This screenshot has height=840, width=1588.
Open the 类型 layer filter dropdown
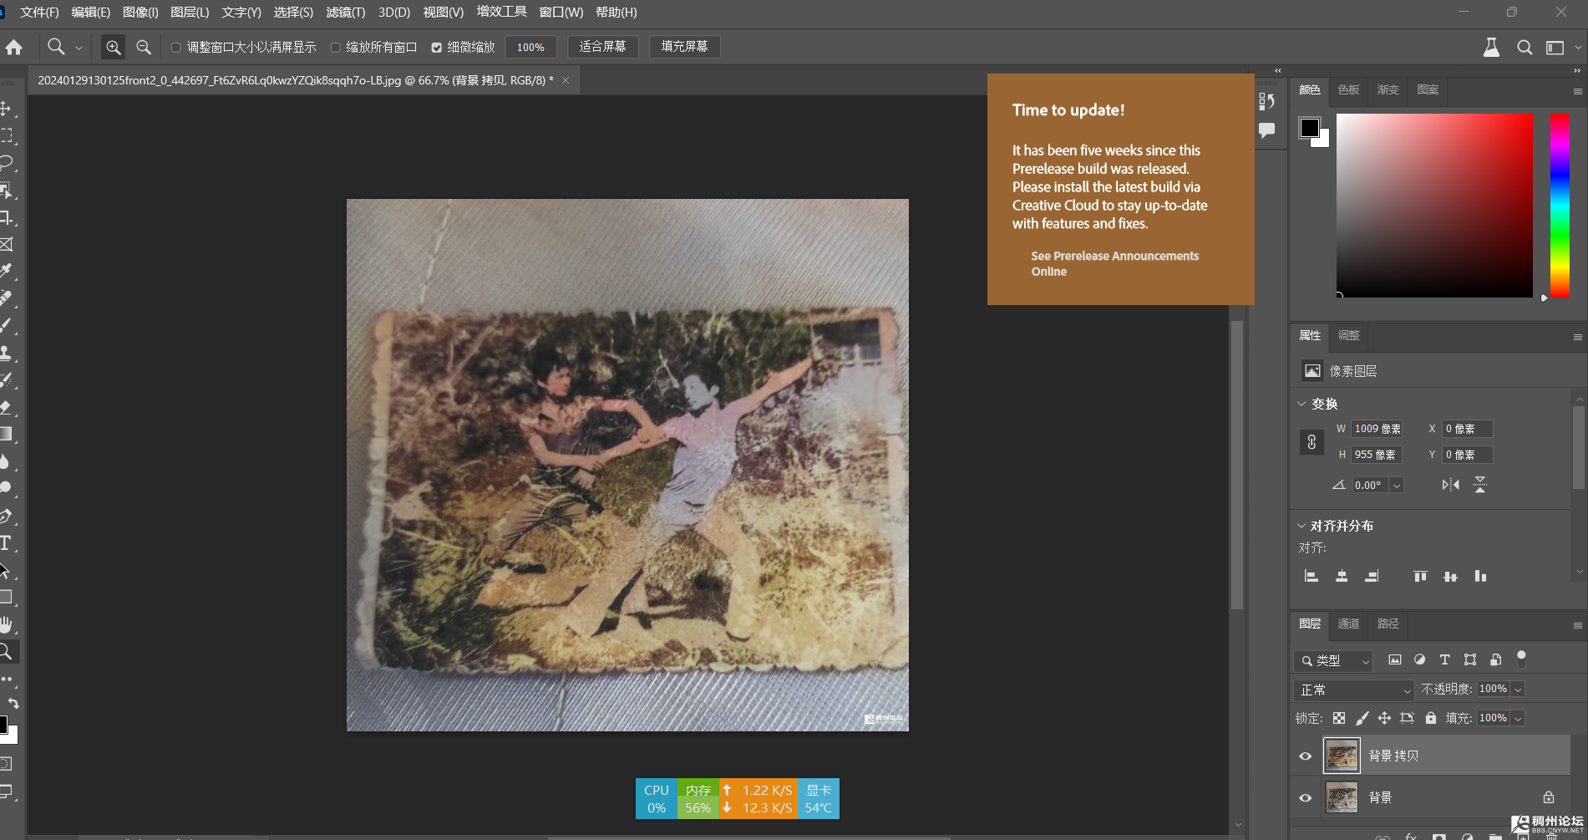click(x=1333, y=660)
